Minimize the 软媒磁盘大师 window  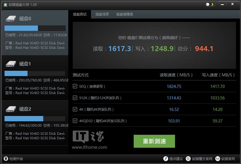(222, 4)
